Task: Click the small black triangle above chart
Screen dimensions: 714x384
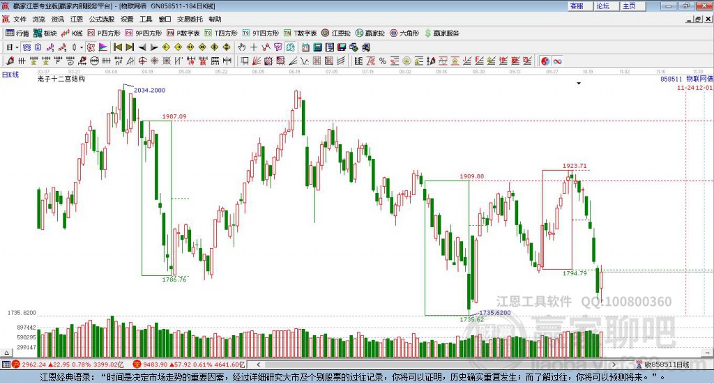Action: 579,83
